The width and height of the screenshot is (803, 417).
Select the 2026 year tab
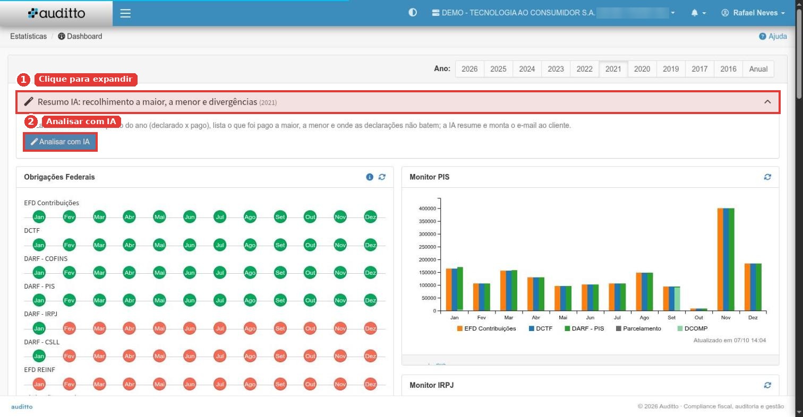point(469,69)
